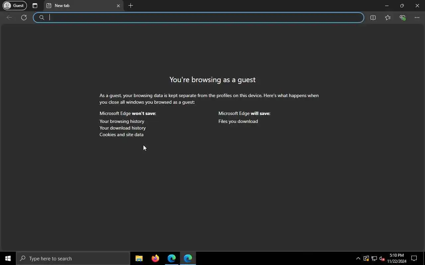The height and width of the screenshot is (265, 425).
Task: Launch Firefox from taskbar
Action: pyautogui.click(x=155, y=258)
